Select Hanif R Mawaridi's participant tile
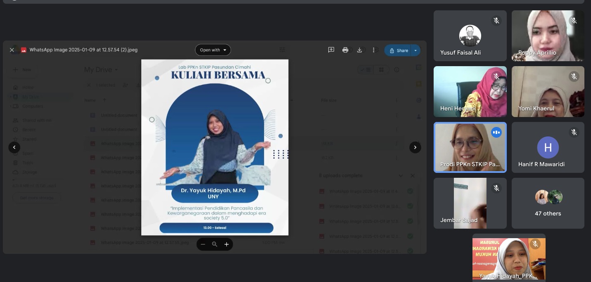 (548, 147)
